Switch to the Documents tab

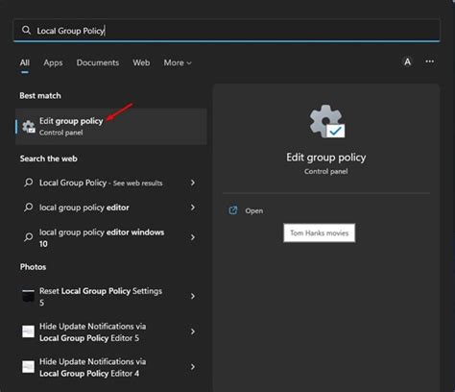click(98, 62)
